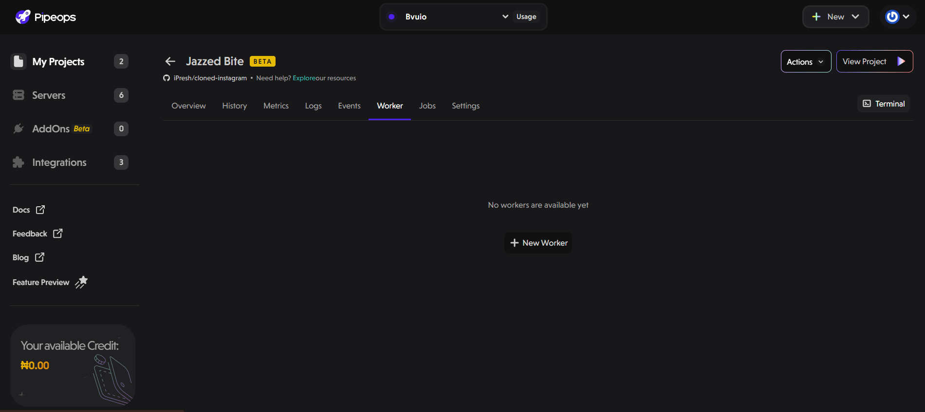925x412 pixels.
Task: Click the Blog external link icon
Action: [39, 257]
